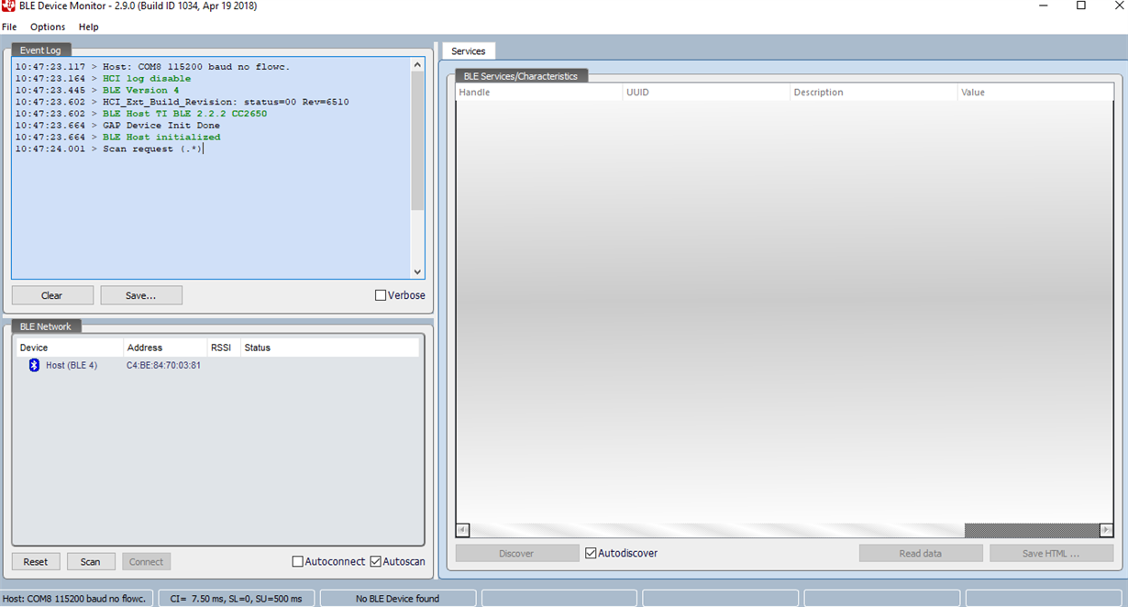Click the Reset button
Screen dimensions: 1128x607
(36, 561)
